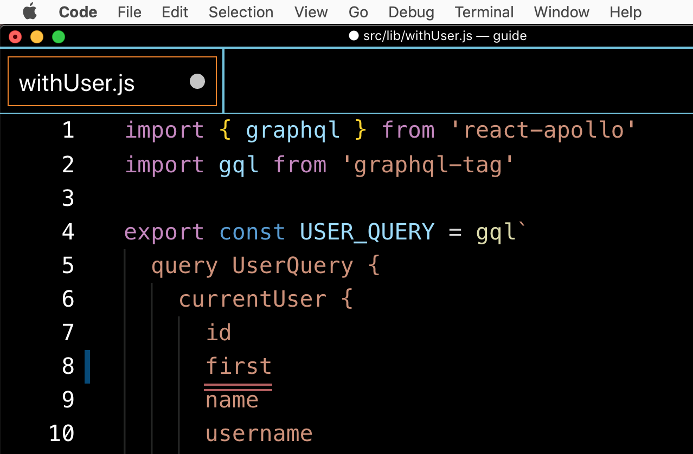Click line number 1 in the gutter

pos(68,131)
